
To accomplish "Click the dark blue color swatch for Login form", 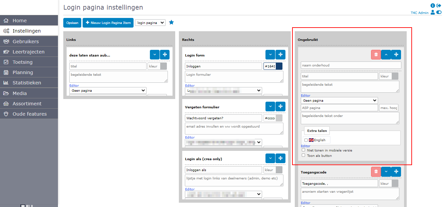I will tap(279, 66).
